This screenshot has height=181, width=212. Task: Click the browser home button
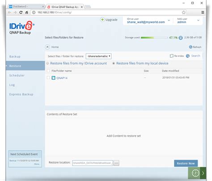tap(27, 13)
